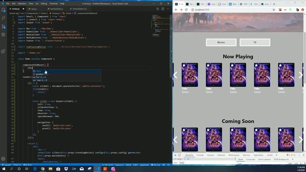Click the first Now Playing movie poster
Screen dimensions: 306x172
(190, 75)
